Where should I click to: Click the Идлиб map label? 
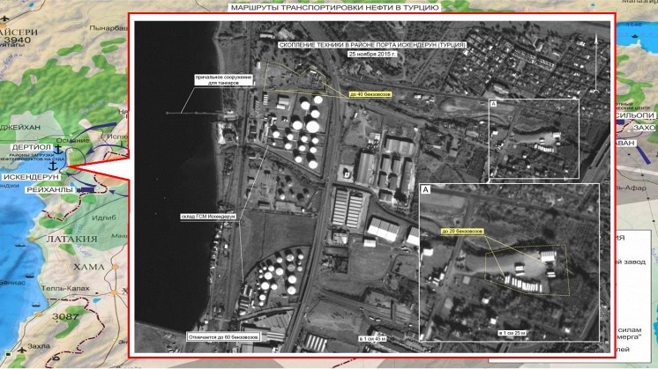pyautogui.click(x=104, y=218)
